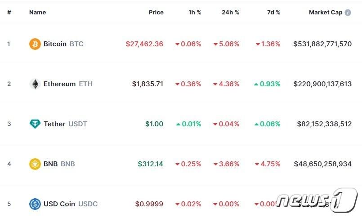Viewport: 362px width, 218px height.
Task: Sort the table by Name column
Action: point(37,13)
